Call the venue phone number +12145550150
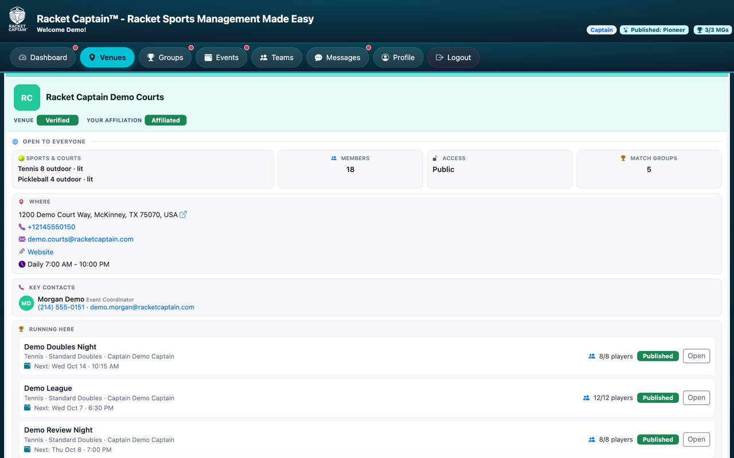This screenshot has height=458, width=734. (52, 227)
